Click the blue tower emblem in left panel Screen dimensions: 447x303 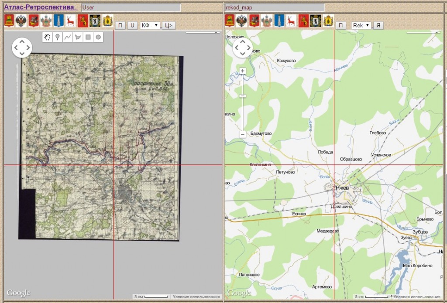point(58,21)
